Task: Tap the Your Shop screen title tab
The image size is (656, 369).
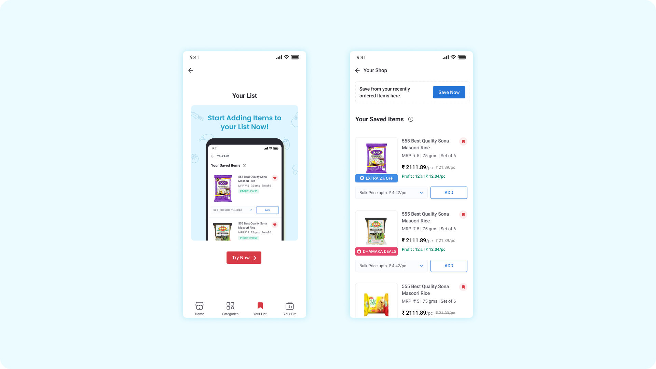Action: 375,70
